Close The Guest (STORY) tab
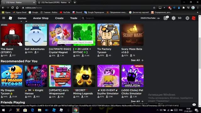 (x=69, y=3)
